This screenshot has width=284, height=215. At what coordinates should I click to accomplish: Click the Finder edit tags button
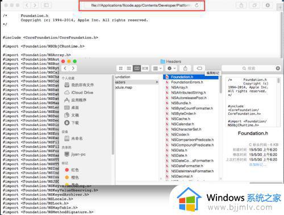[x=199, y=68]
